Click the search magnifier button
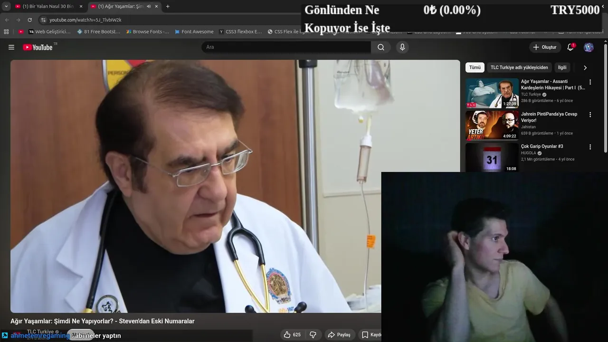This screenshot has width=608, height=342. coord(381,47)
